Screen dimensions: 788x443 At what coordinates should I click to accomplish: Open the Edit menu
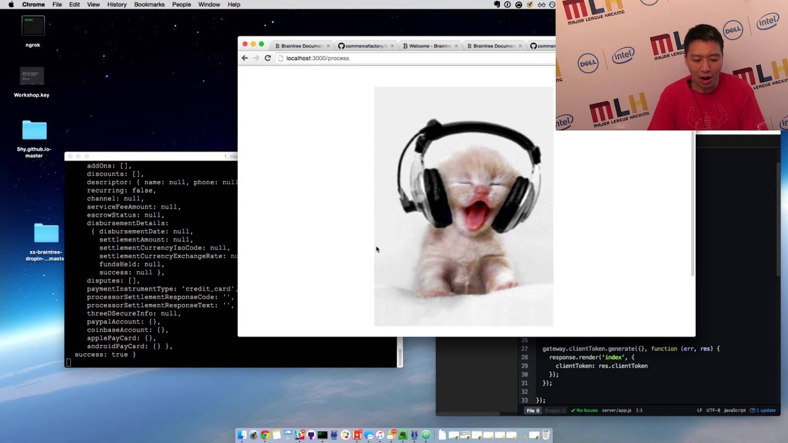click(x=74, y=4)
